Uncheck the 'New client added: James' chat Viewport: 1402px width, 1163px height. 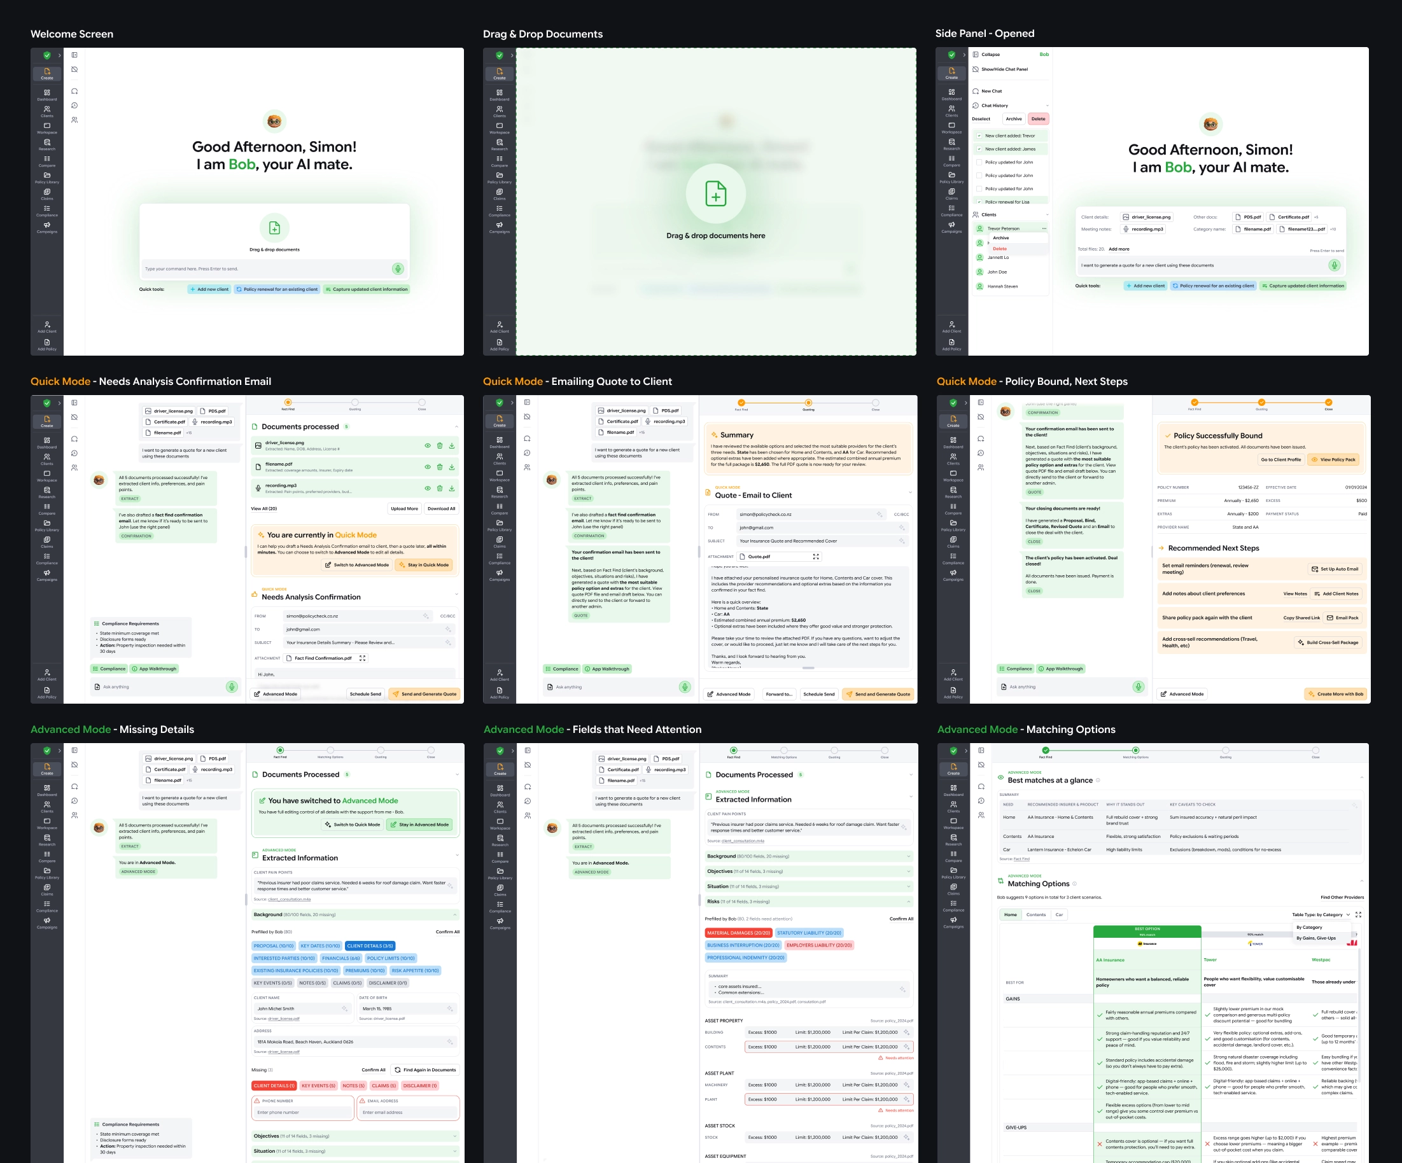979,149
